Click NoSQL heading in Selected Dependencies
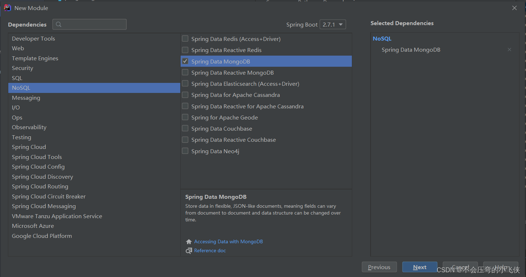The image size is (526, 277). [x=382, y=39]
